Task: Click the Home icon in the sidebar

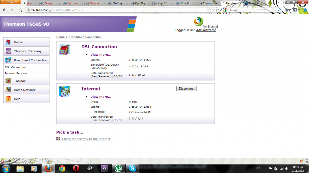Action: tap(8, 42)
